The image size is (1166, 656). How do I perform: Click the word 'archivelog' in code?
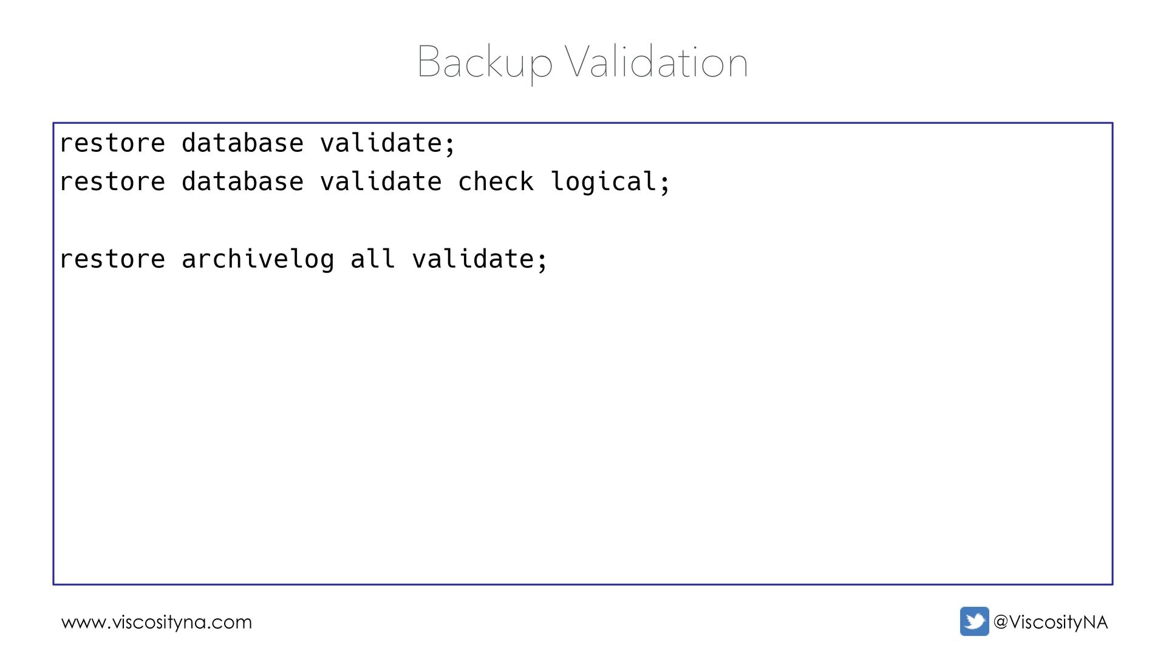[257, 259]
